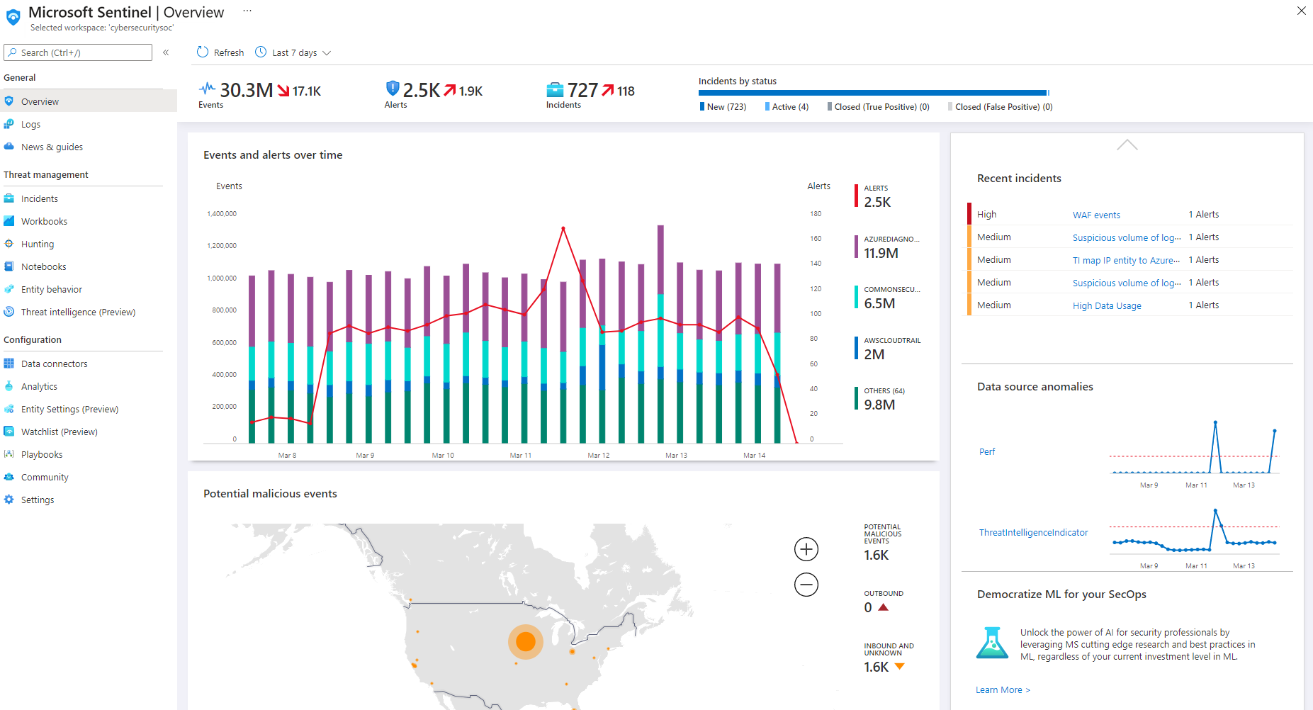Open the TI map IP entity incident link

[x=1127, y=260]
